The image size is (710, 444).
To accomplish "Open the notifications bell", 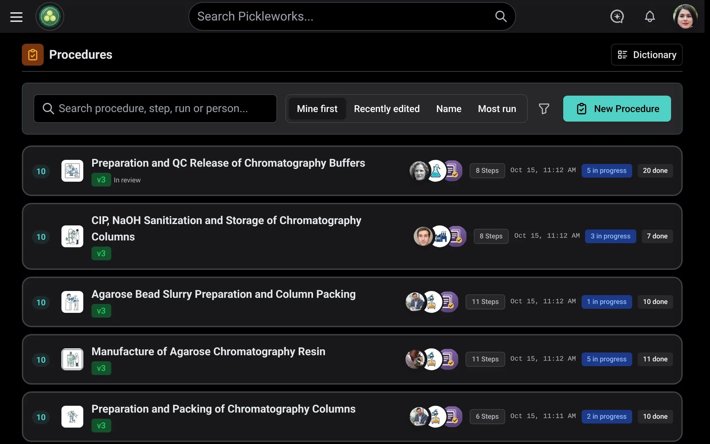I will [x=650, y=16].
